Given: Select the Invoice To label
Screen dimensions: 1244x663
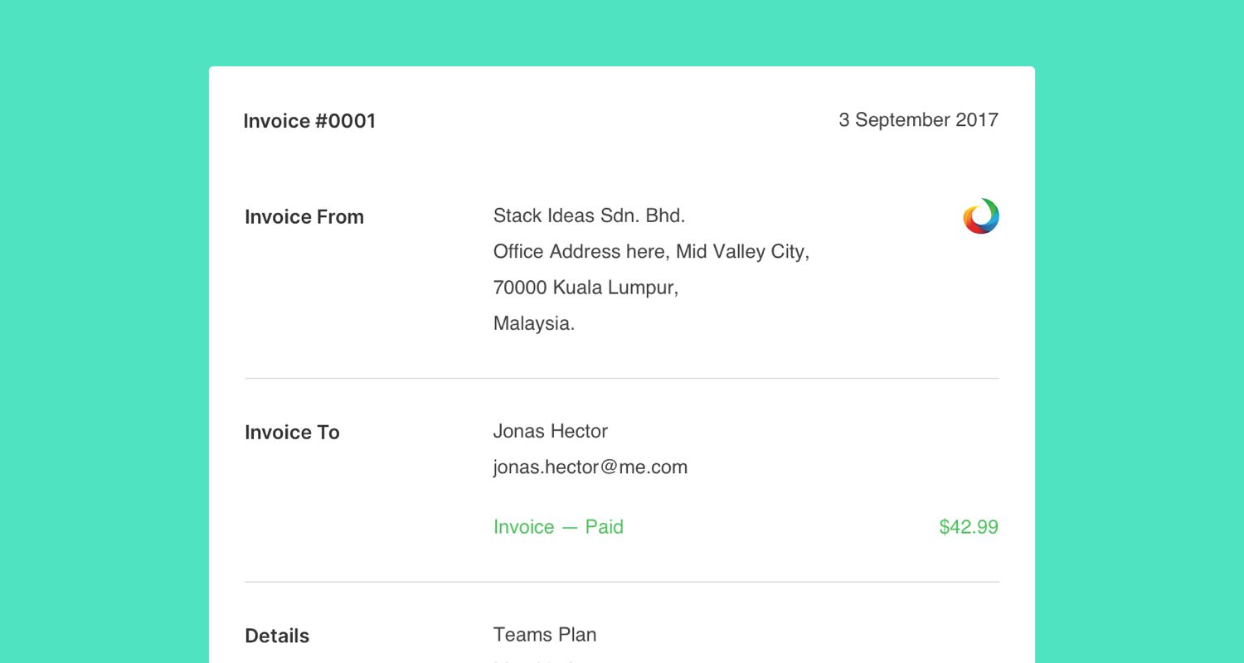Looking at the screenshot, I should (x=292, y=433).
